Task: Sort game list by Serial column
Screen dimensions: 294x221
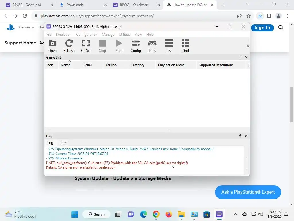Action: [x=92, y=65]
